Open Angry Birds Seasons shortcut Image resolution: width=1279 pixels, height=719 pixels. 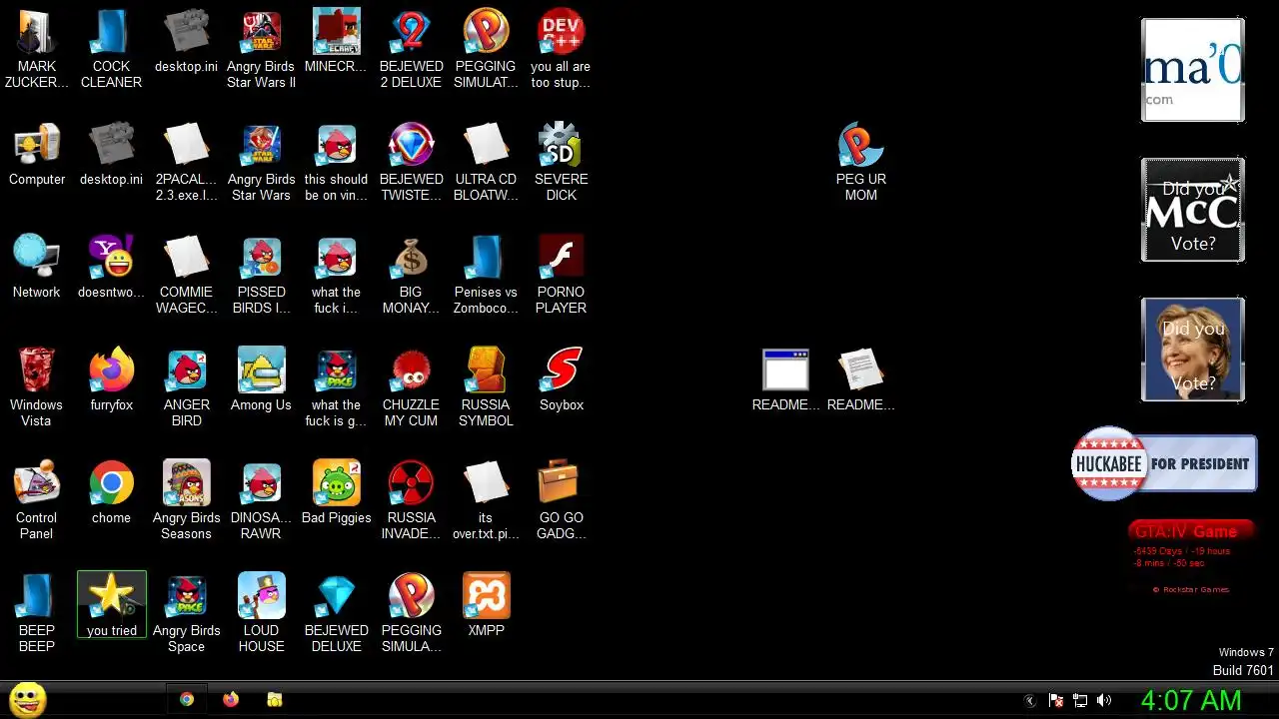pyautogui.click(x=186, y=499)
